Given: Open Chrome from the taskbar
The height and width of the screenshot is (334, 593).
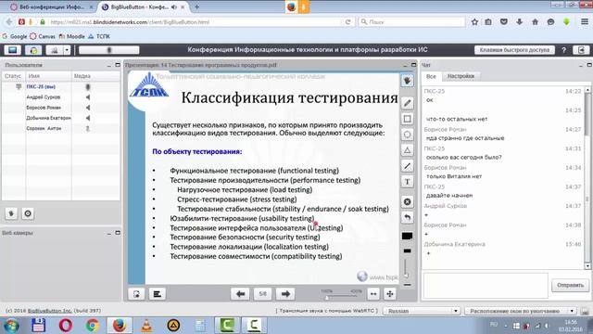Looking at the screenshot, I should [92, 326].
